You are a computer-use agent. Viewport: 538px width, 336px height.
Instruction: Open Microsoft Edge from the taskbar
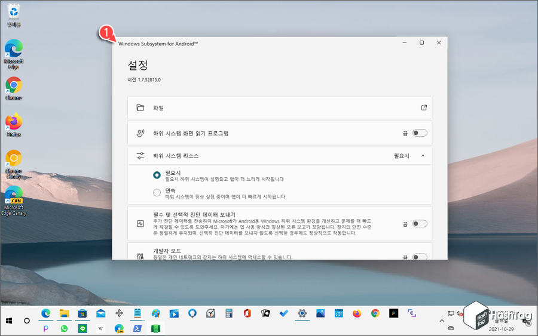pos(45,313)
